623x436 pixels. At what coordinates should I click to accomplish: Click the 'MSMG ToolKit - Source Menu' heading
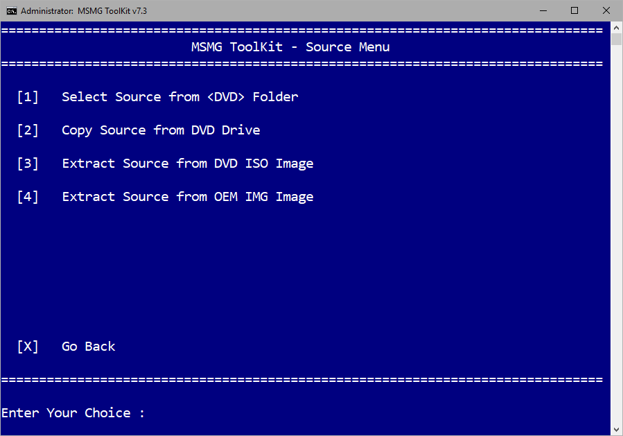[290, 47]
